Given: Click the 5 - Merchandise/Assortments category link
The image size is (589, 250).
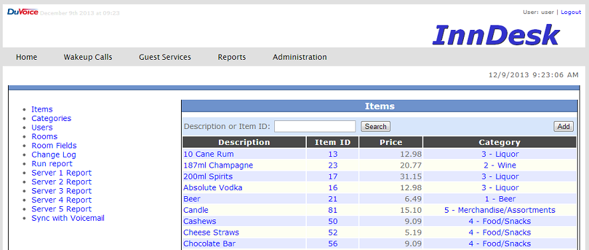Looking at the screenshot, I should coord(500,210).
